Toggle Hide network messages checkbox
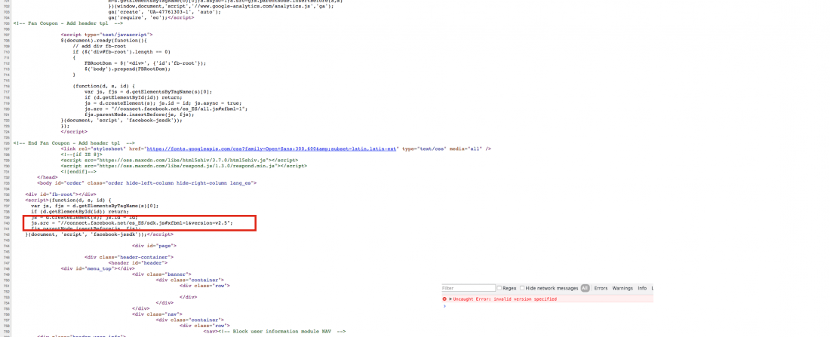 522,288
